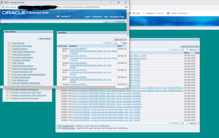Open the Local Event ERROR 731466 link in background
Image resolution: width=219 pixels, height=138 pixels.
click(x=107, y=109)
